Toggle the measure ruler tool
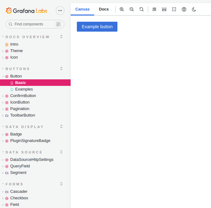Image resolution: width=211 pixels, height=208 pixels. point(164,9)
